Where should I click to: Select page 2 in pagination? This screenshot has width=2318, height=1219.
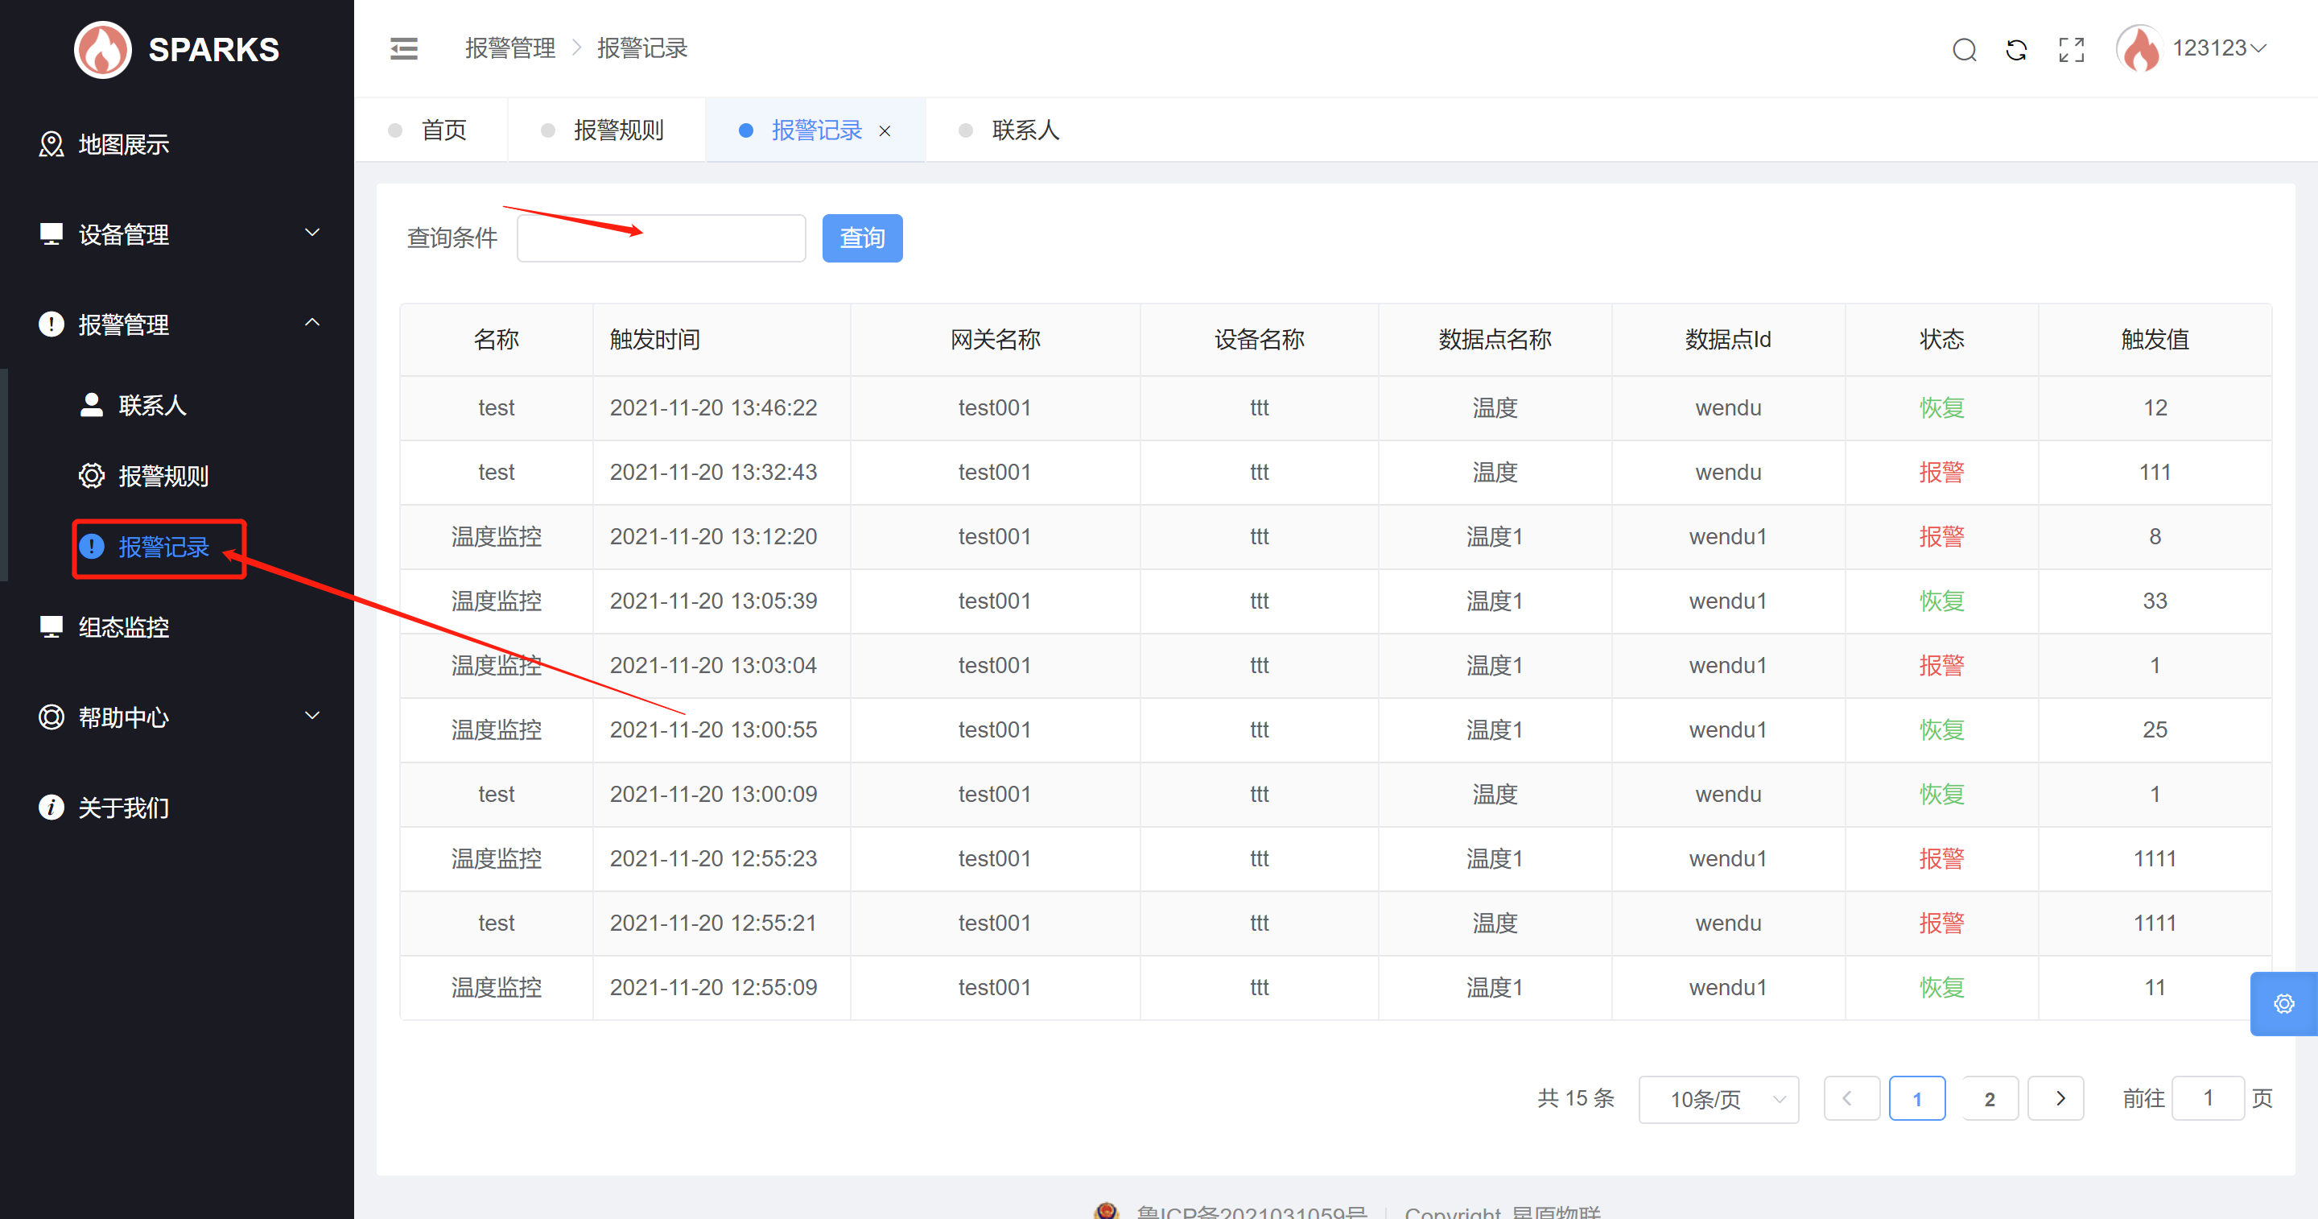(1990, 1098)
